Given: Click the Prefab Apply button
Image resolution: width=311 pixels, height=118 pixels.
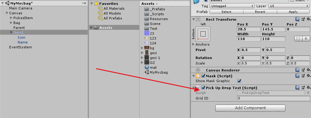Looking at the screenshot, I should point(293,12).
